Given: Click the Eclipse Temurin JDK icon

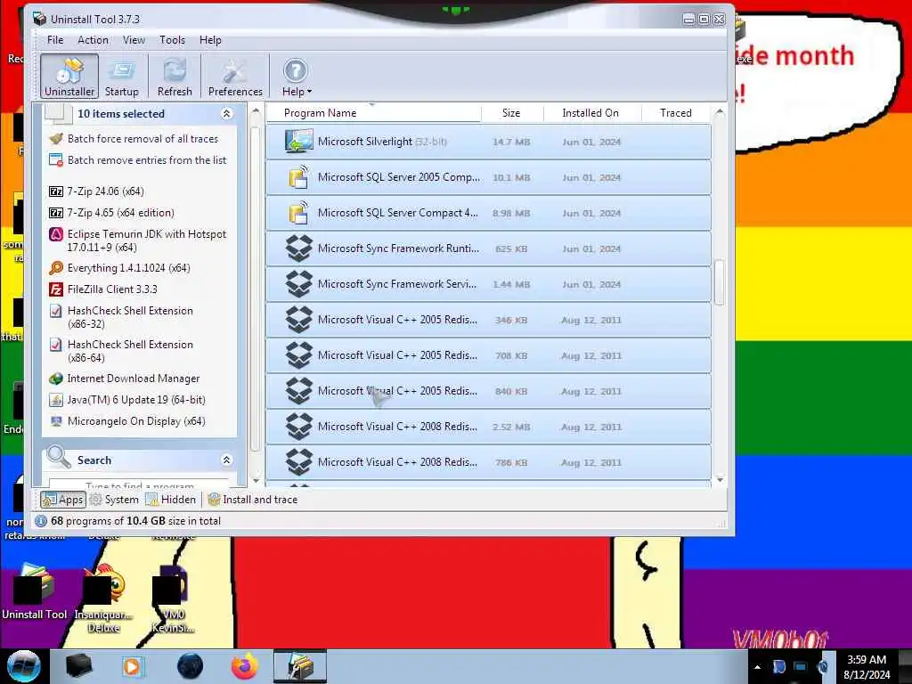Looking at the screenshot, I should tap(56, 234).
